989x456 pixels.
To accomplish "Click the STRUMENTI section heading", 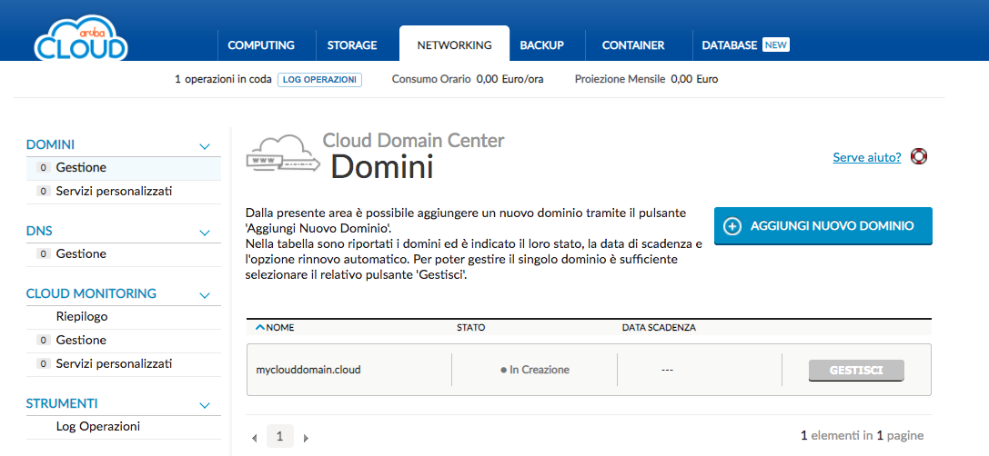I will tap(62, 403).
